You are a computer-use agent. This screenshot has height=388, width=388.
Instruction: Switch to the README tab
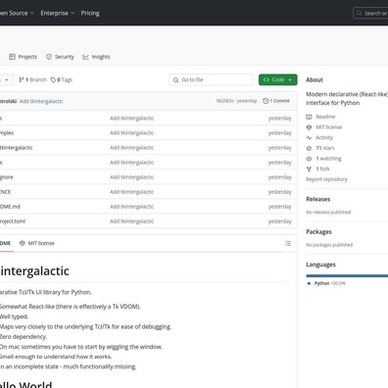tap(5, 243)
